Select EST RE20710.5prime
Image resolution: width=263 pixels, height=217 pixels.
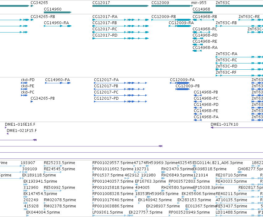click(x=231, y=175)
